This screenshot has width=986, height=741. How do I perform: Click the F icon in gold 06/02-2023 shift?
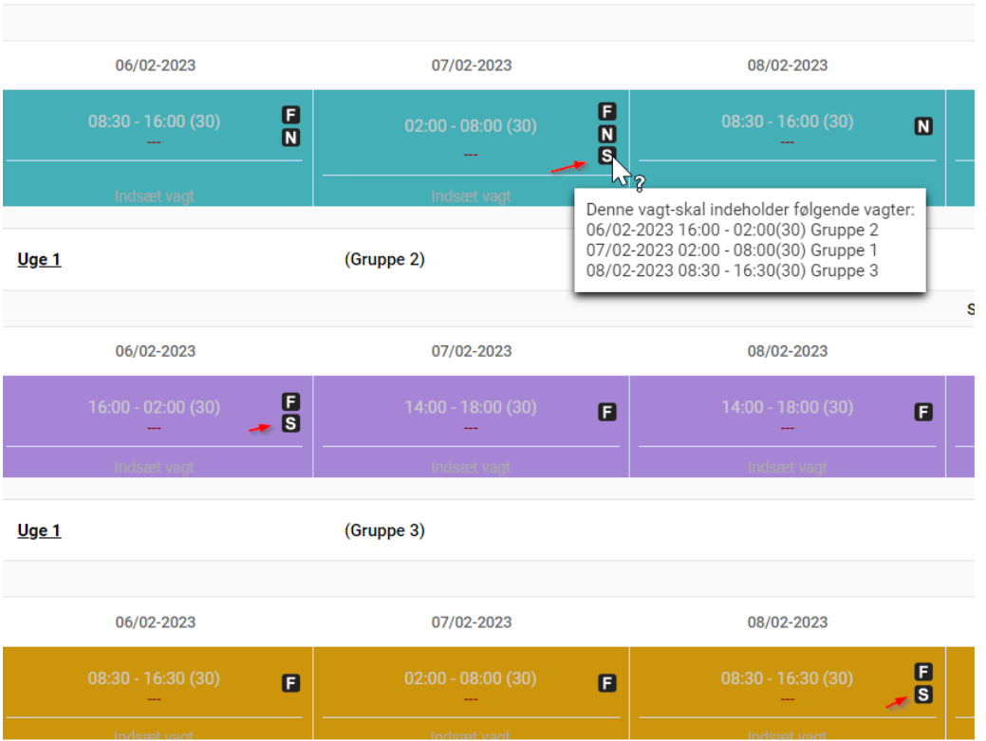tap(291, 683)
